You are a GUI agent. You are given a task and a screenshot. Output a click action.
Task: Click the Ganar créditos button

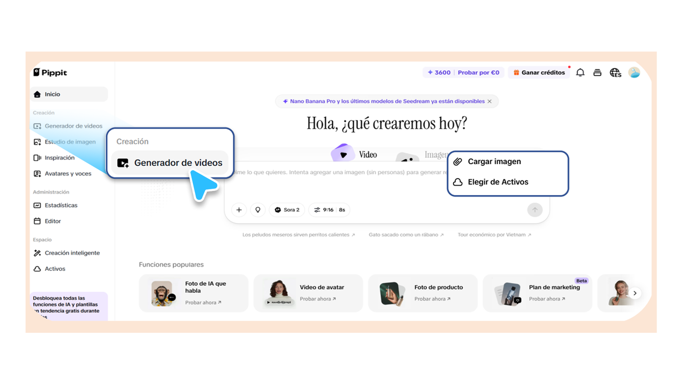click(x=539, y=72)
